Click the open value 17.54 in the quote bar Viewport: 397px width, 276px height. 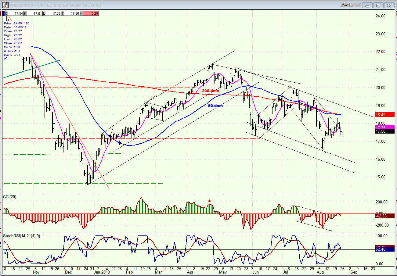coord(18,13)
